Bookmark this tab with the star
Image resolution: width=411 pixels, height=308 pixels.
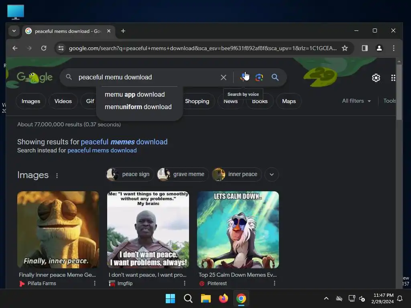pos(345,48)
